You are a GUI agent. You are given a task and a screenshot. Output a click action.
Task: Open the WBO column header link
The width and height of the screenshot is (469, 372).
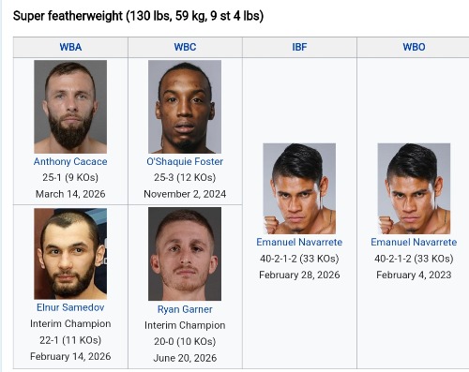coord(414,47)
